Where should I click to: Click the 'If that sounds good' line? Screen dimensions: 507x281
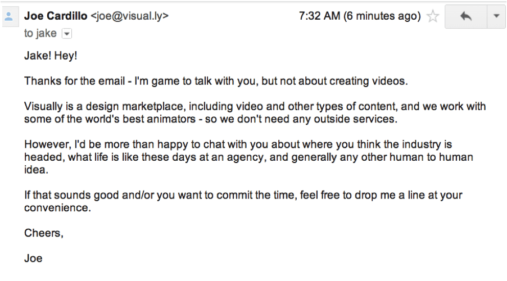[243, 195]
